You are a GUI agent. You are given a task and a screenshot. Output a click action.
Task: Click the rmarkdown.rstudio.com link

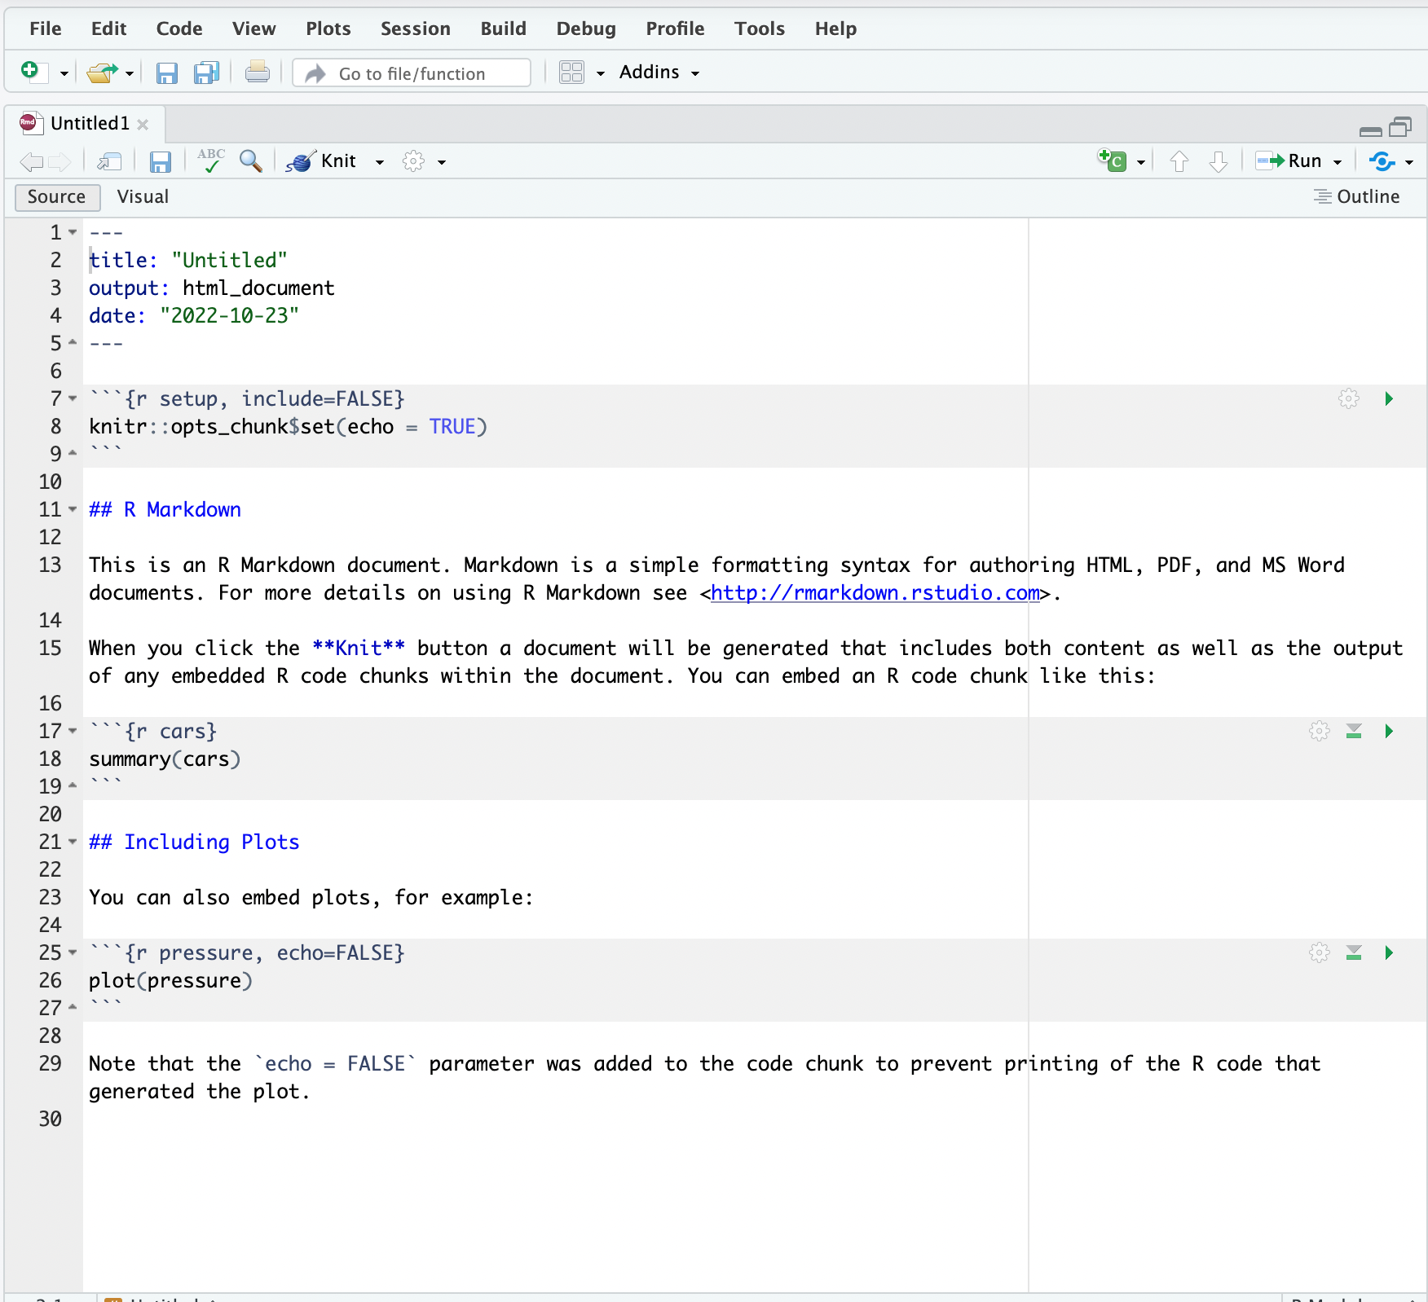point(875,592)
